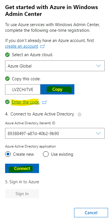Expand the tenant ID dropdown chevron
The width and height of the screenshot is (110, 219).
coord(98,133)
